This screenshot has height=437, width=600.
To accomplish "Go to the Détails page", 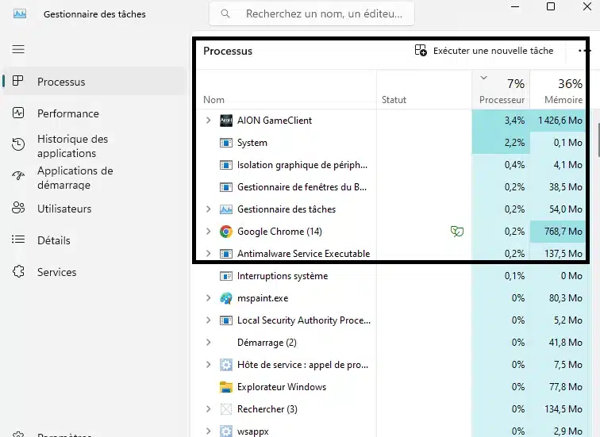I will tap(94, 240).
